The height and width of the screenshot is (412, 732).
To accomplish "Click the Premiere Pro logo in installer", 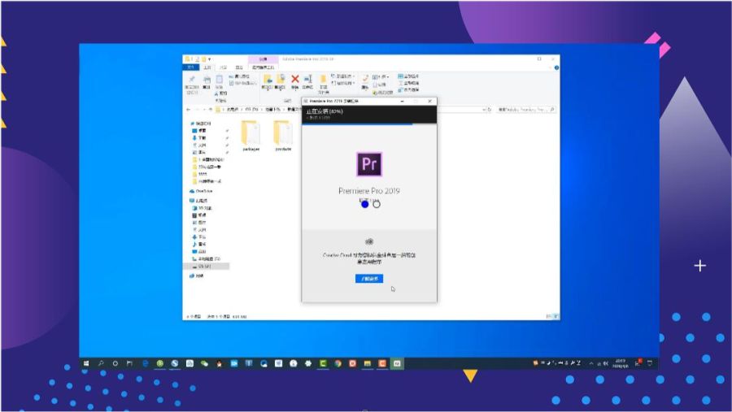I will [x=369, y=164].
